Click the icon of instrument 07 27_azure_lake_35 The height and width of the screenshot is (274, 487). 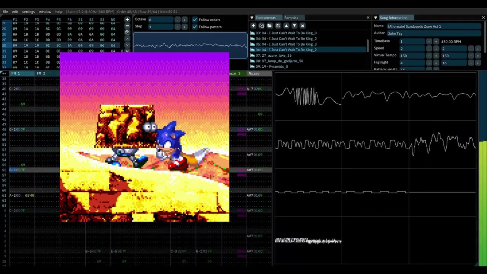pos(252,55)
